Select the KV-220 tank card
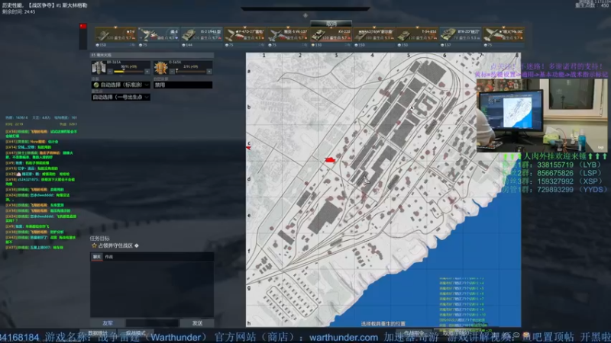The width and height of the screenshot is (611, 343). (331, 34)
